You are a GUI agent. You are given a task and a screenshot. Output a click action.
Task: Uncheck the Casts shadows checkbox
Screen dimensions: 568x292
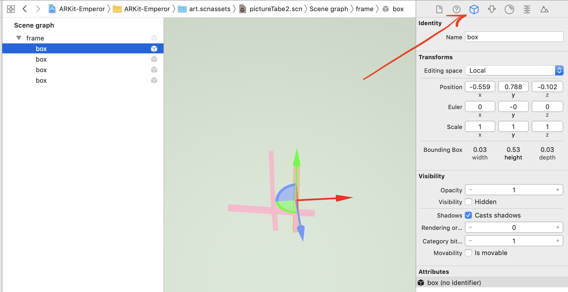point(468,215)
